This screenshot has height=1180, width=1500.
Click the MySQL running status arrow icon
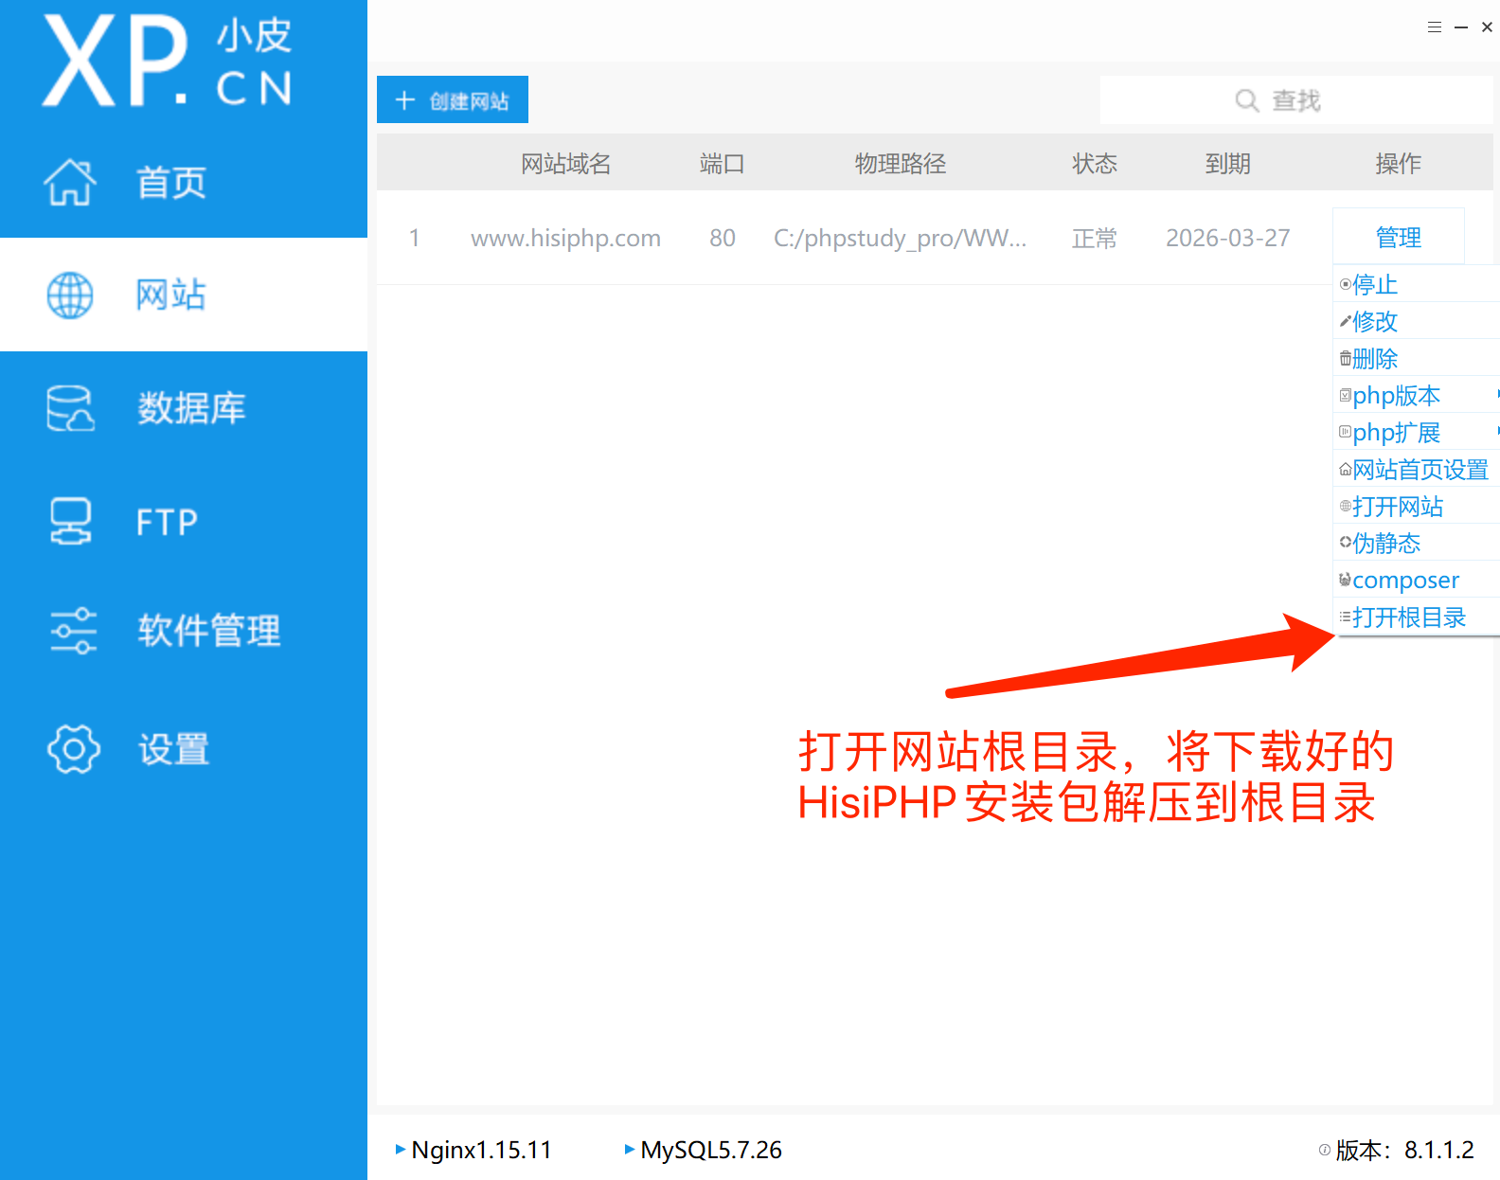coord(630,1149)
